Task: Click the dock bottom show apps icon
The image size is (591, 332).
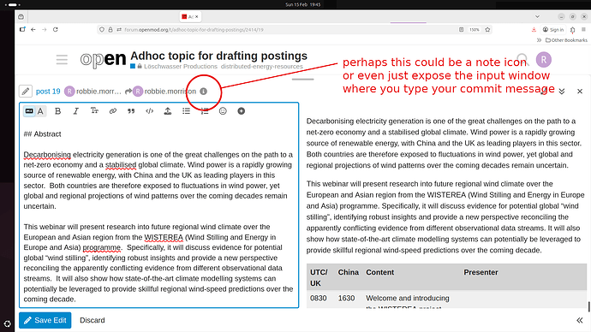Action: tap(7, 323)
